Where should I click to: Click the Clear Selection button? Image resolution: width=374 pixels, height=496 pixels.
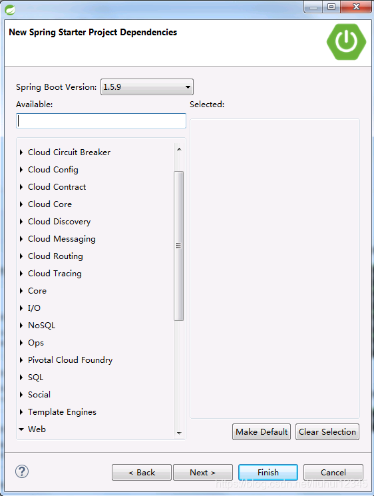(327, 432)
